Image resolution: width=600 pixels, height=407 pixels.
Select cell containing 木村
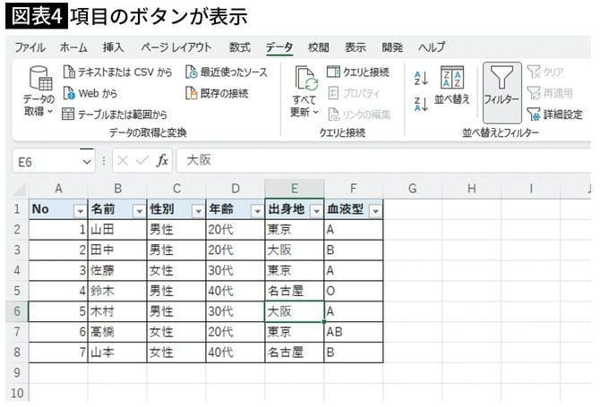117,311
